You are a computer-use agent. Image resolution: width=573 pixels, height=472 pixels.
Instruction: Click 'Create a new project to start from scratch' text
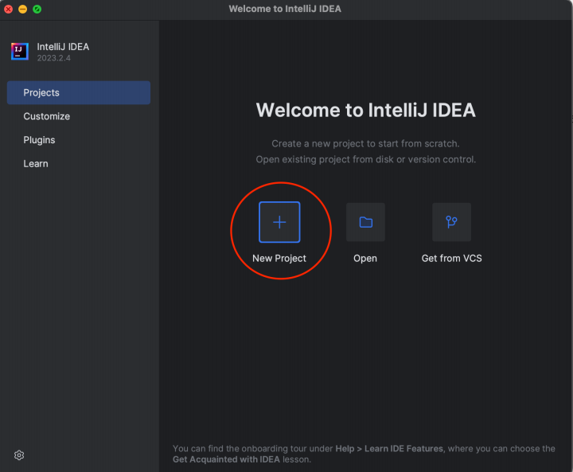coord(365,144)
